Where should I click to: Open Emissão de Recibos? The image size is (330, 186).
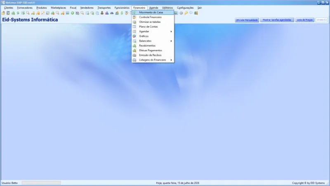click(x=153, y=55)
